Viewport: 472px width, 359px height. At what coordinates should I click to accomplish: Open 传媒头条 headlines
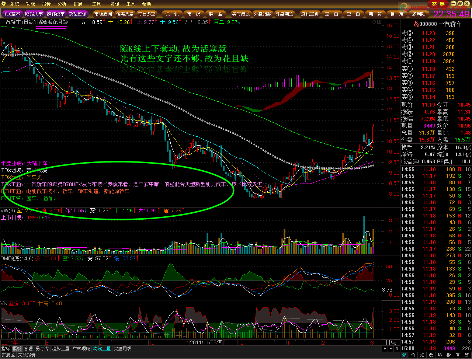pos(125,14)
